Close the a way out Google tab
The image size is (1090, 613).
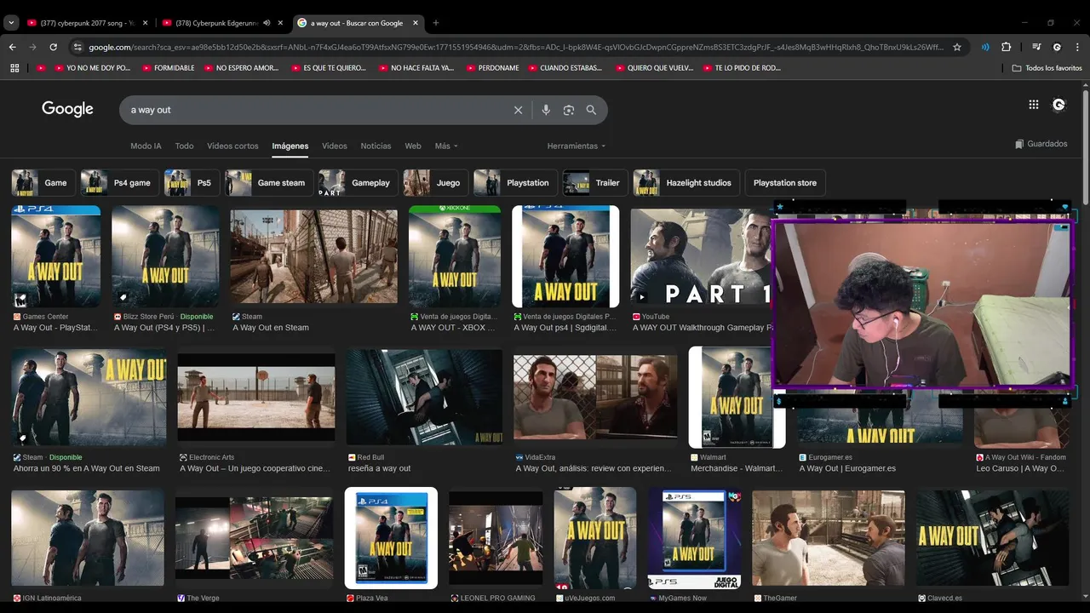(x=415, y=23)
